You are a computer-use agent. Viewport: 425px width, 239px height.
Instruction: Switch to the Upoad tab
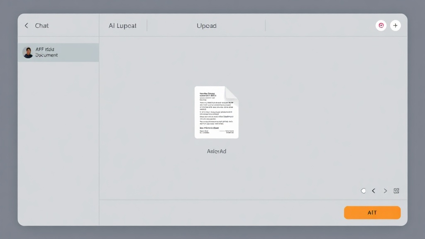coord(207,26)
